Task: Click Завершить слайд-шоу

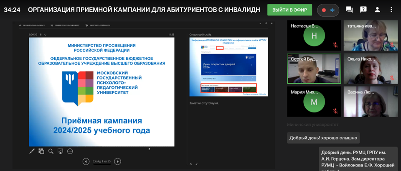Action: click(x=98, y=25)
